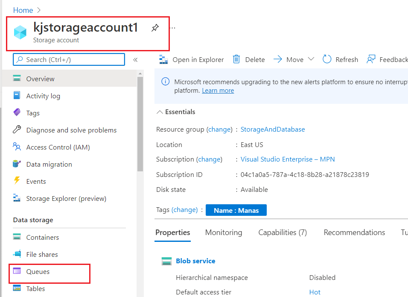The image size is (408, 297).
Task: Switch to the Capabilities (7) tab
Action: click(283, 232)
